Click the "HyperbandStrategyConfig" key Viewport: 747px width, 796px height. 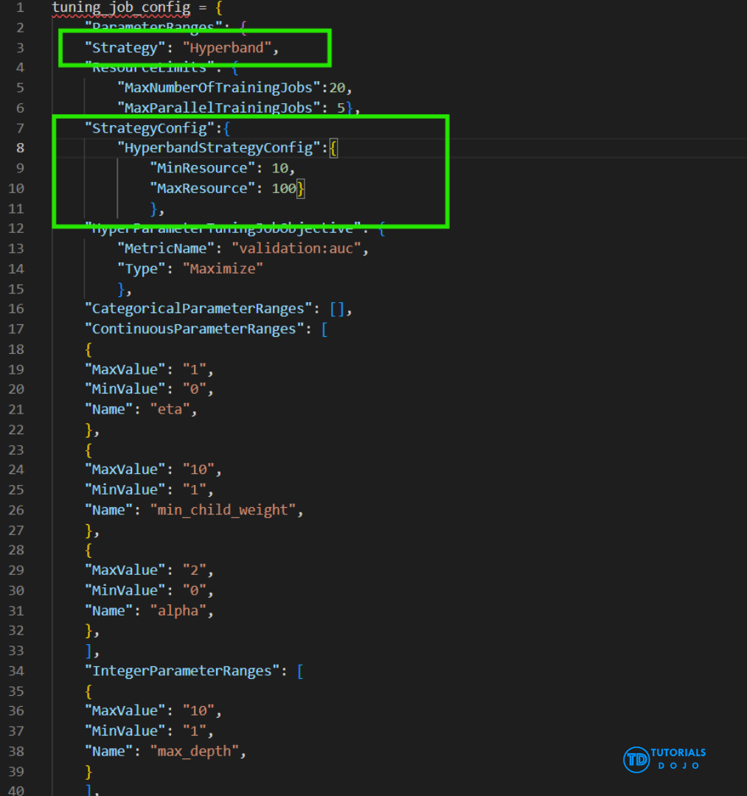[x=218, y=148]
